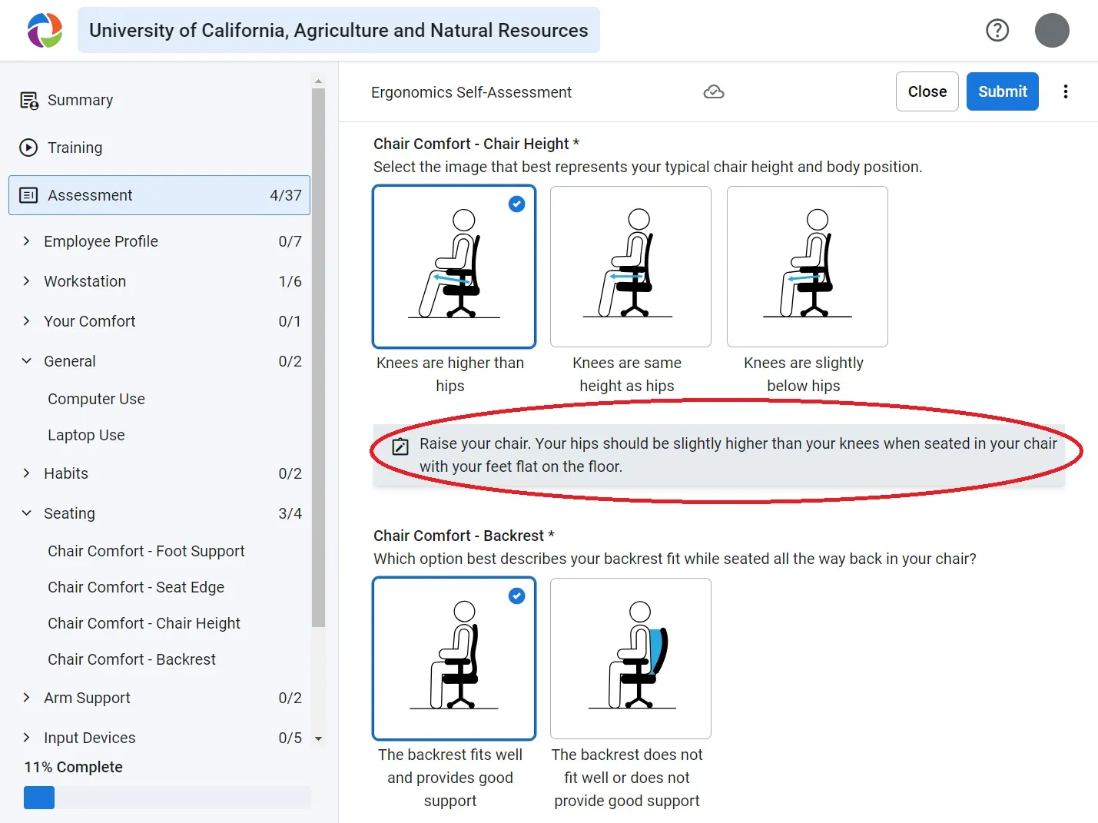Collapse the Seating section
This screenshot has height=823, width=1098.
[27, 513]
